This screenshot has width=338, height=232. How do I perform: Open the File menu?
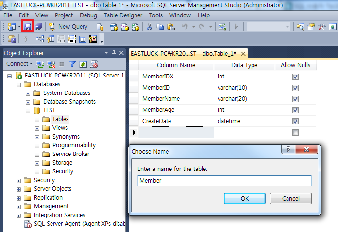(8, 15)
